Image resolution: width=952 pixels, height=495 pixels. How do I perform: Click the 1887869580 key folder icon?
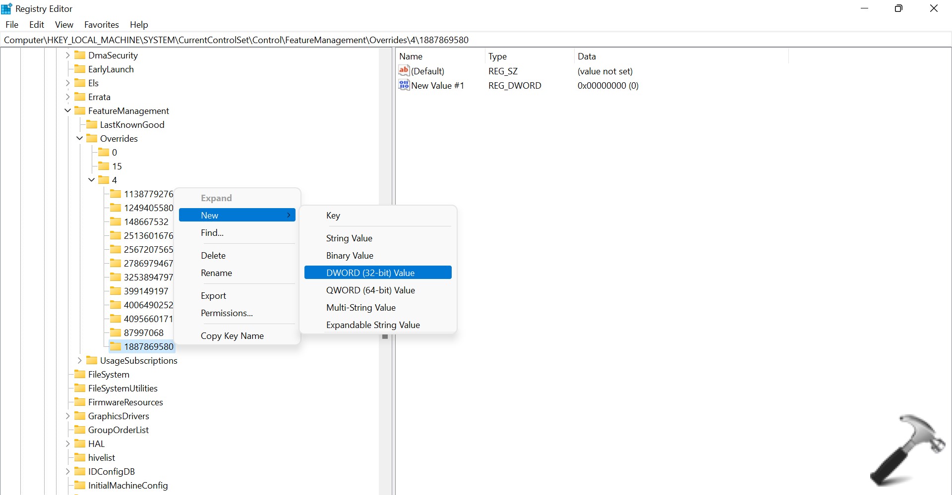116,346
